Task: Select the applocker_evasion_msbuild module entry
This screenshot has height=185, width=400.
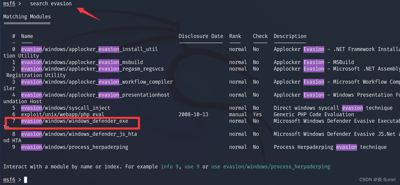Action: click(x=82, y=62)
